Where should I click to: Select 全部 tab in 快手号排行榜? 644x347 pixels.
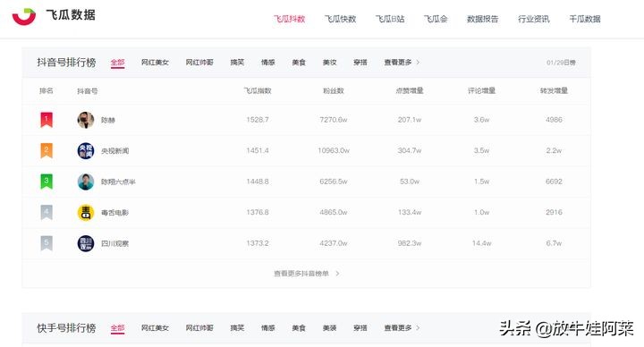pyautogui.click(x=117, y=328)
